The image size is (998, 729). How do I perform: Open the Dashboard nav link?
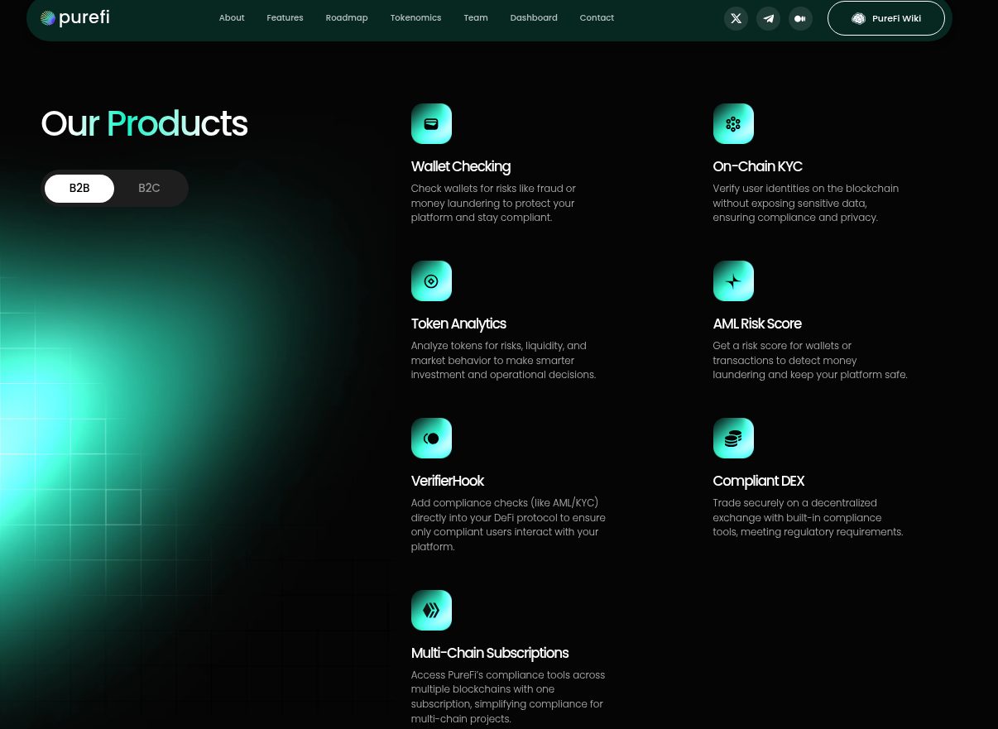[534, 18]
